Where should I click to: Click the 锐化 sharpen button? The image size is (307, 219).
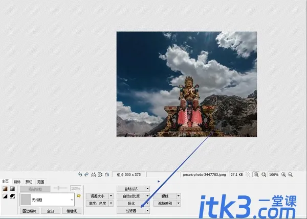(x=131, y=203)
